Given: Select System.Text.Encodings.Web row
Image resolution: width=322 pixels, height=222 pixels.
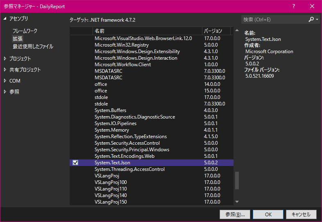Looking at the screenshot, I should [x=152, y=156].
